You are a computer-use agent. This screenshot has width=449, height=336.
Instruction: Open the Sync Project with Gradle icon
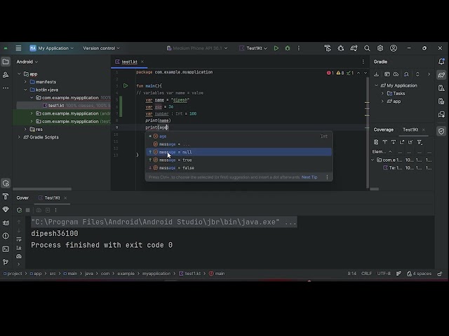coord(354,48)
